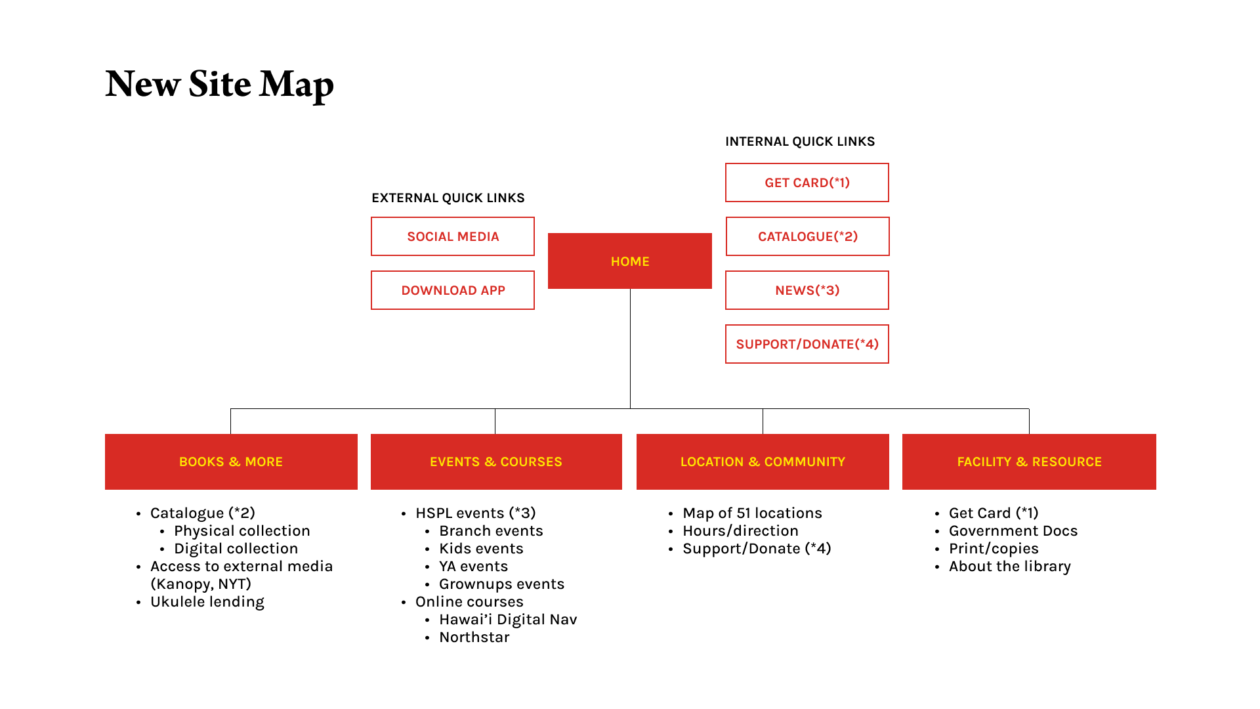The height and width of the screenshot is (709, 1260).
Task: Click the SOCIAL MEDIA external quick link
Action: click(453, 236)
